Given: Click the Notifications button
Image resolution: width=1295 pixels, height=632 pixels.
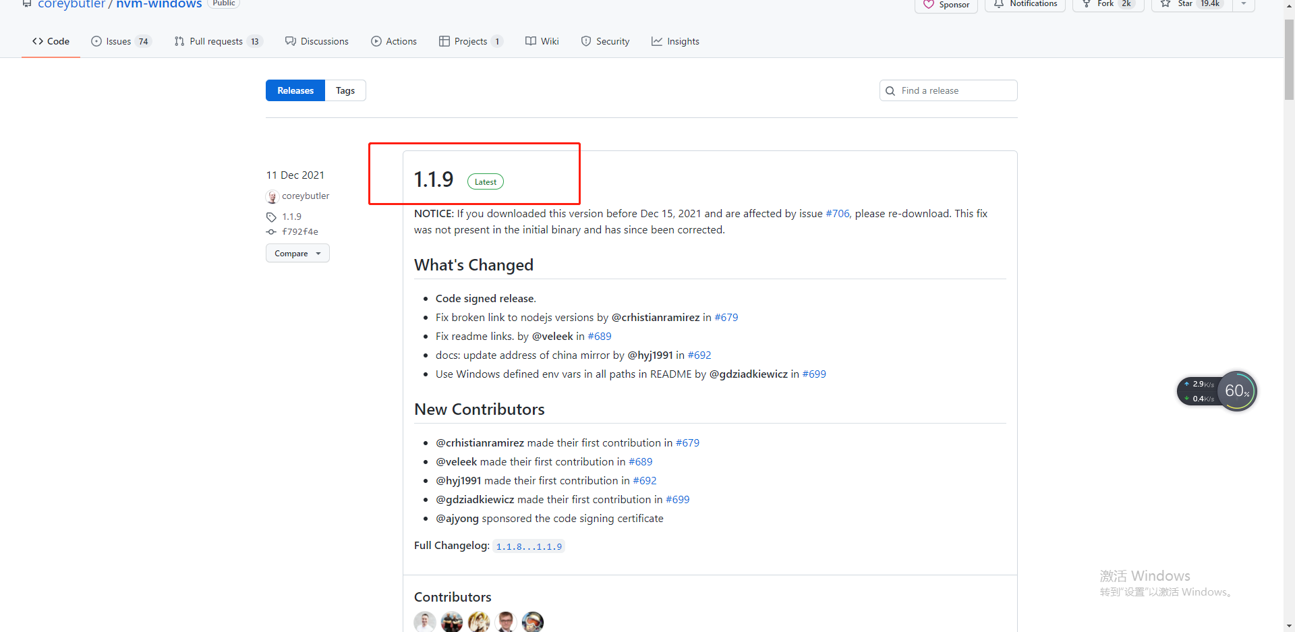Looking at the screenshot, I should click(1025, 4).
